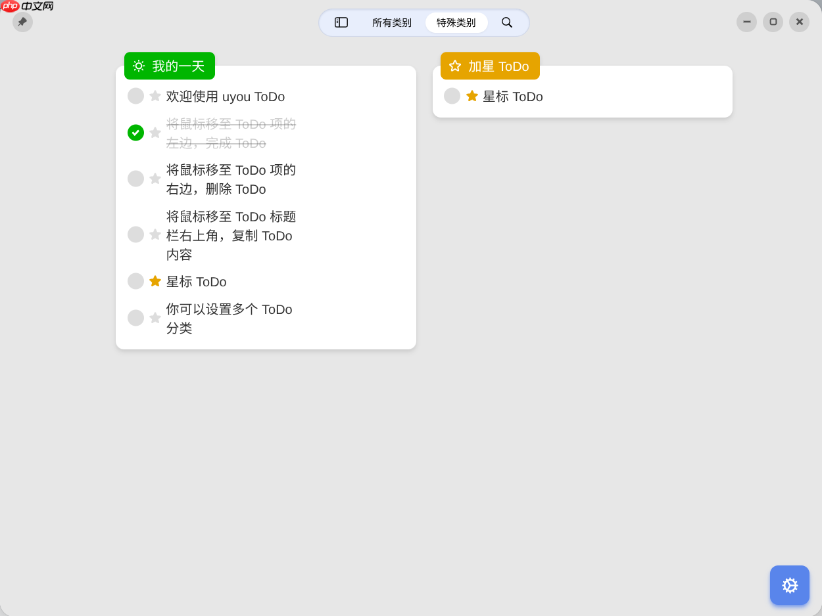
Task: Mark 欢迎使用 uyou ToDo as complete
Action: [x=135, y=96]
